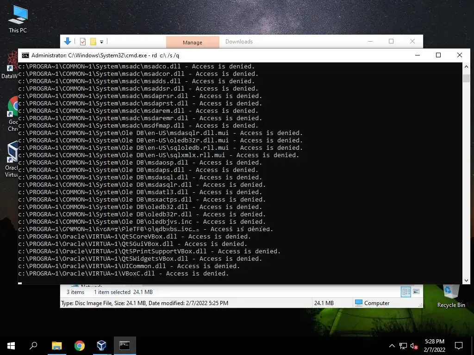Switch Explorer to large icons view

click(x=416, y=292)
